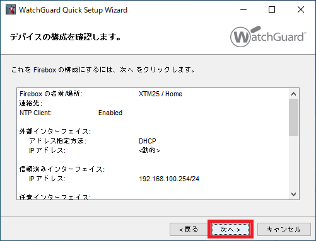Screen dimensions: 316x241
Task: Click the キャンセル button
Action: pos(284,229)
